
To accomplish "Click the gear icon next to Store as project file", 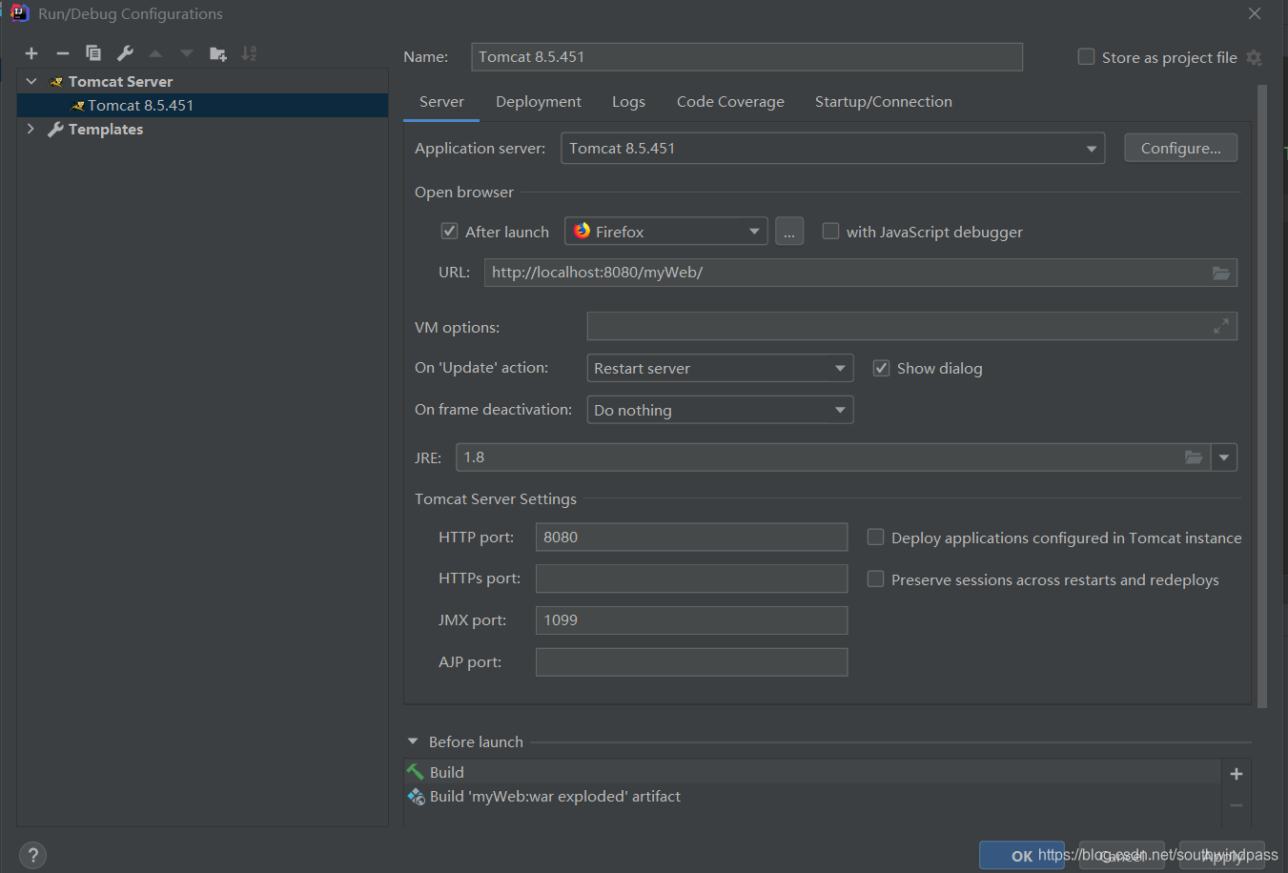I will coord(1255,57).
